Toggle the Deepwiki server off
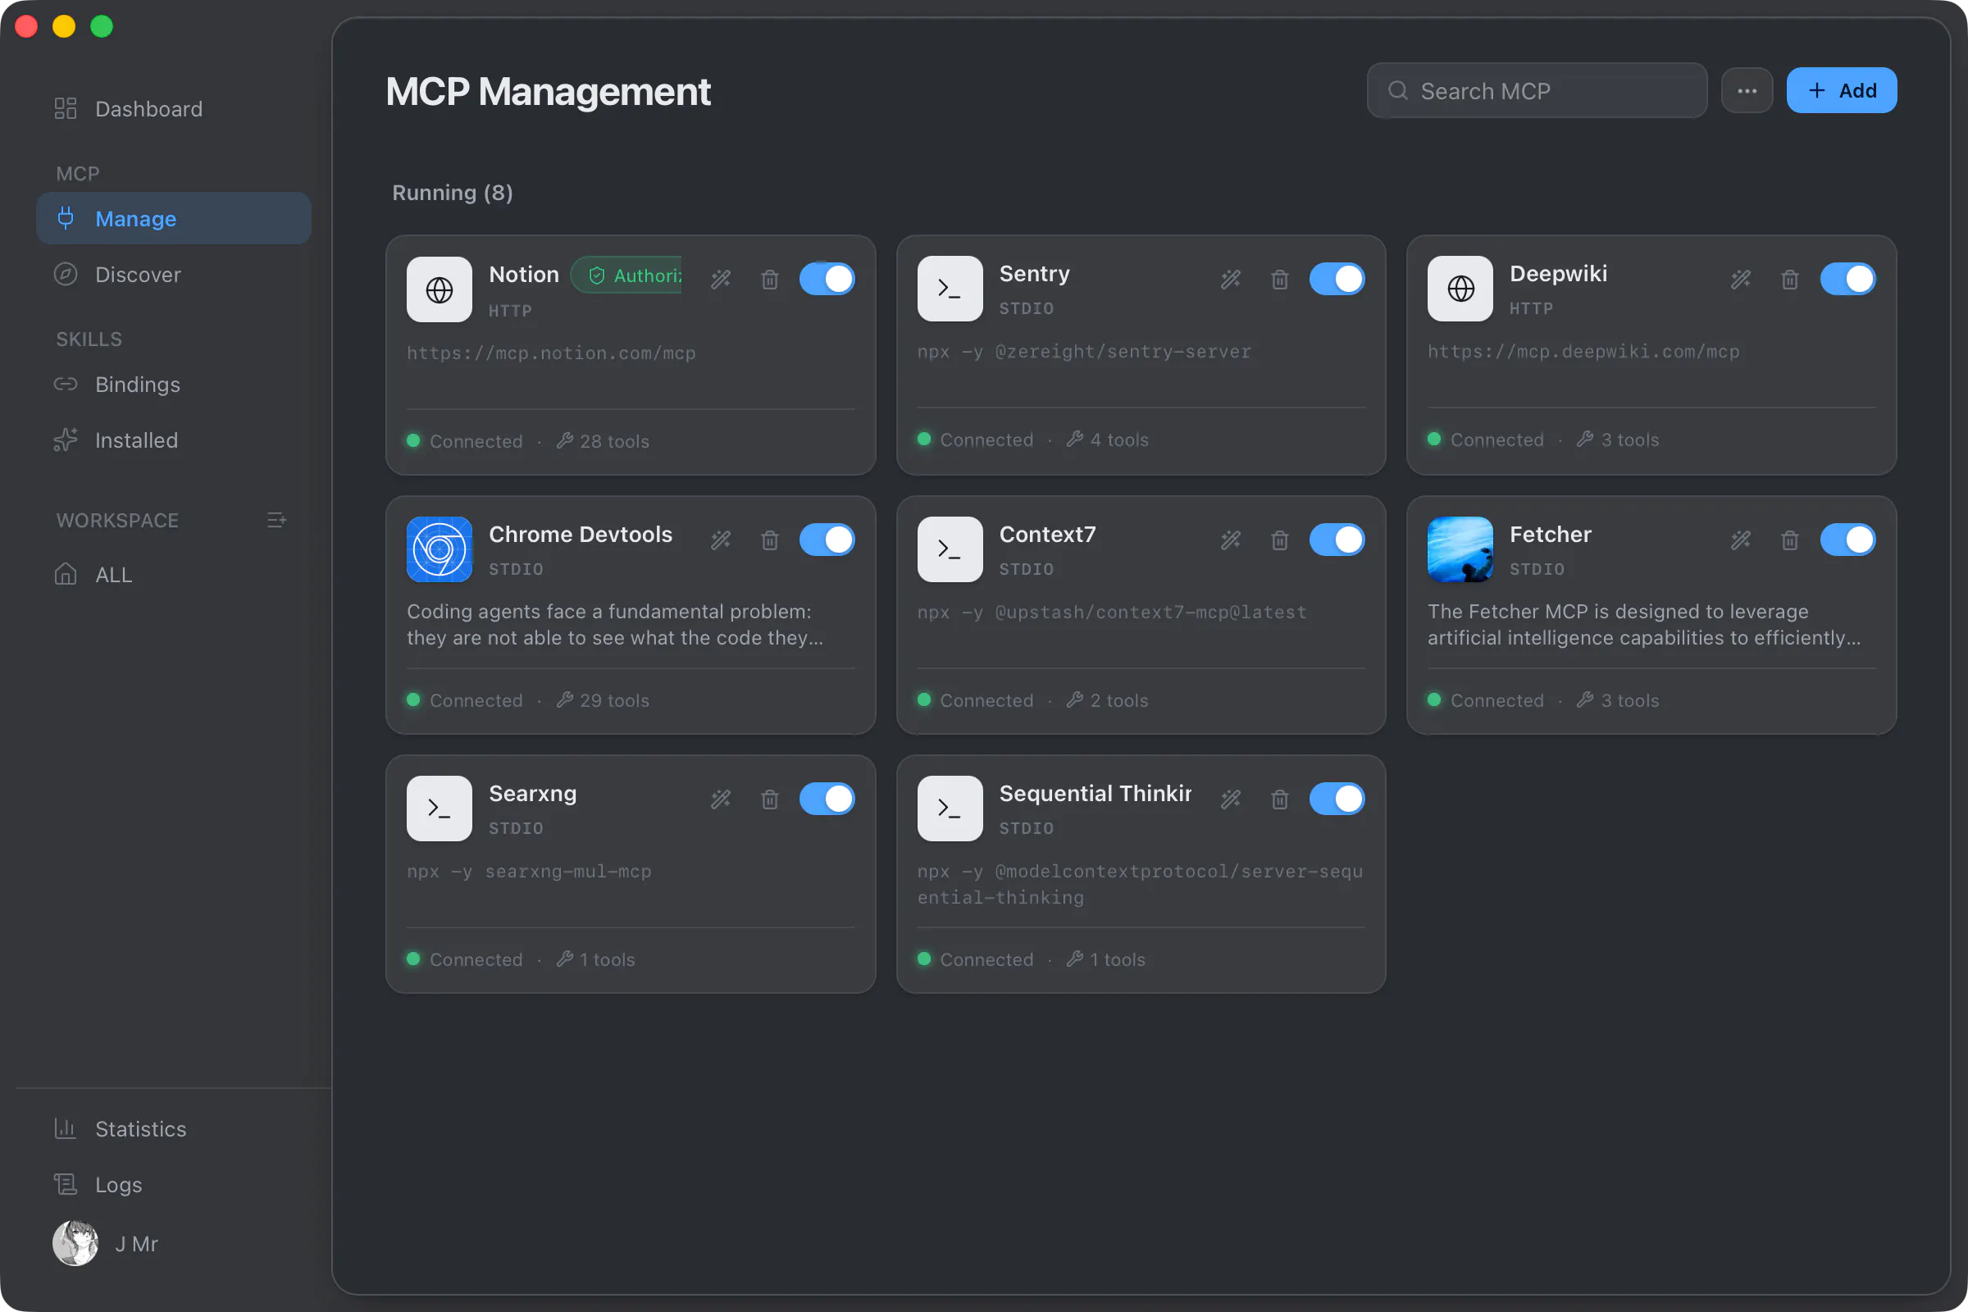1968x1312 pixels. pos(1847,280)
